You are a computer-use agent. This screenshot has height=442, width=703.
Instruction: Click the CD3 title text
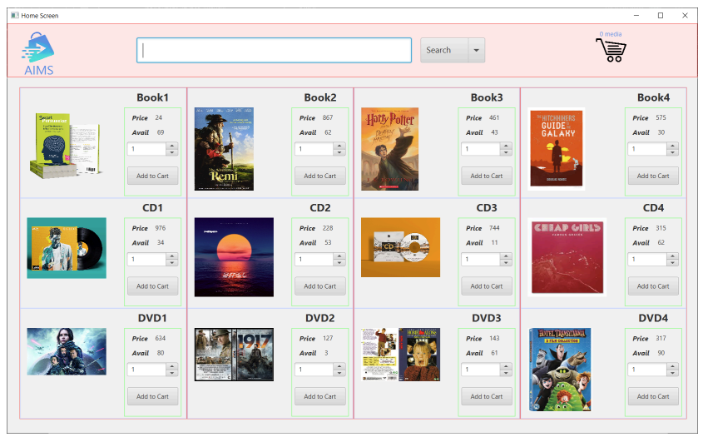point(487,208)
